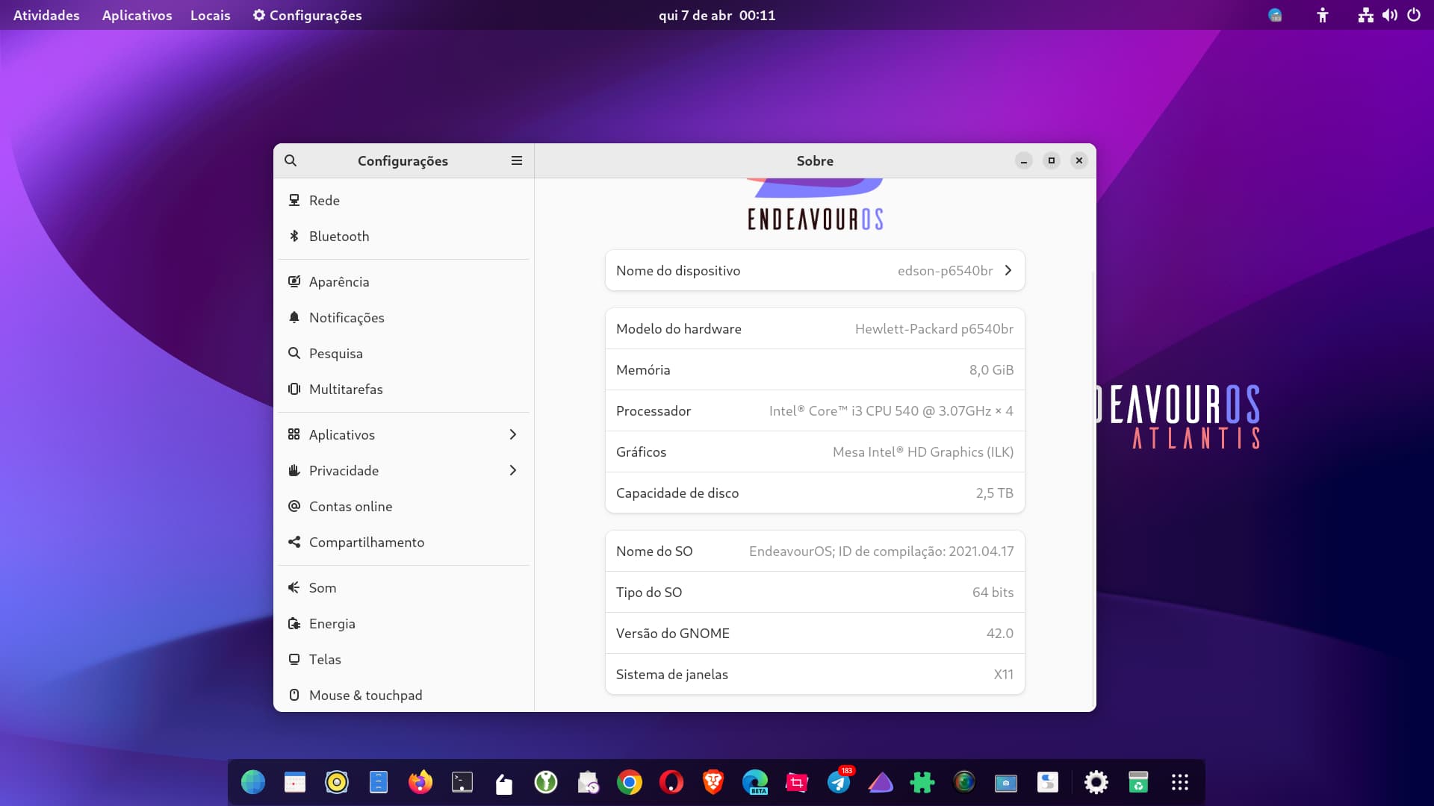Open the calendar app in dock
Image resolution: width=1434 pixels, height=806 pixels.
pyautogui.click(x=295, y=782)
